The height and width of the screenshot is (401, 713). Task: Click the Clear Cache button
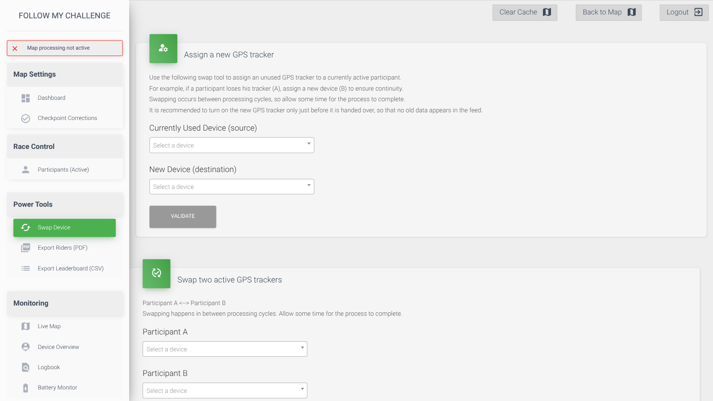(x=525, y=13)
